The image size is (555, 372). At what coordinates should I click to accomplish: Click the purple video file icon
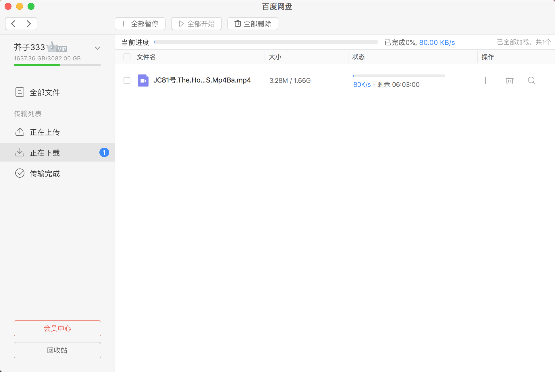point(143,80)
